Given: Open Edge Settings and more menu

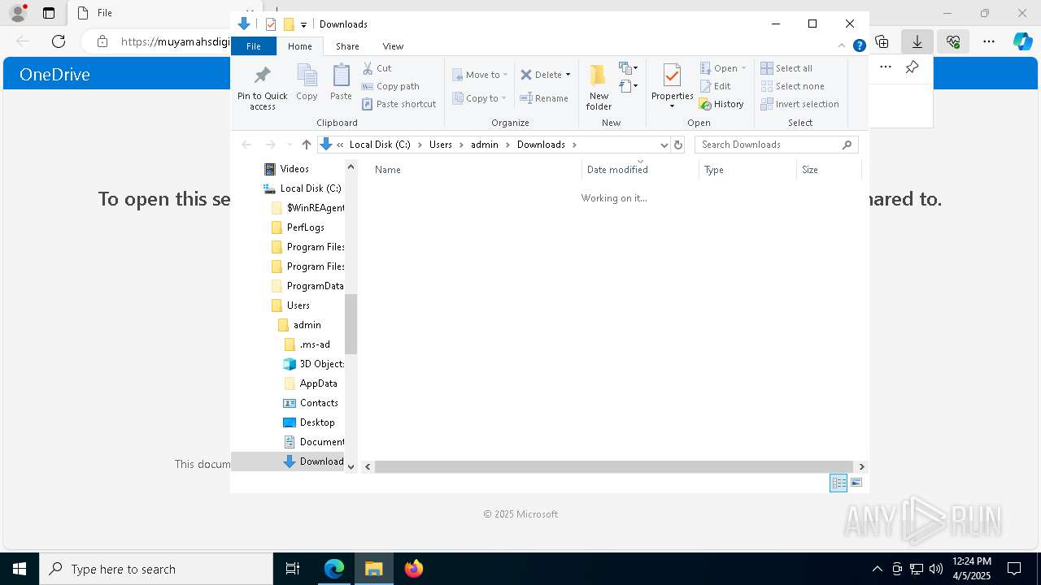Looking at the screenshot, I should pyautogui.click(x=989, y=41).
